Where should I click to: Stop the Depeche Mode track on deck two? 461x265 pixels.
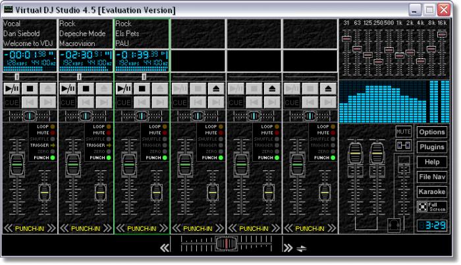[86, 87]
